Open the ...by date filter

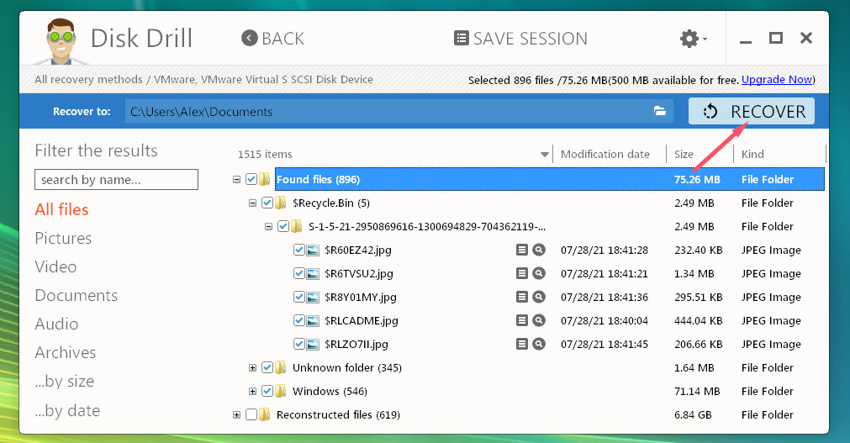coord(68,410)
